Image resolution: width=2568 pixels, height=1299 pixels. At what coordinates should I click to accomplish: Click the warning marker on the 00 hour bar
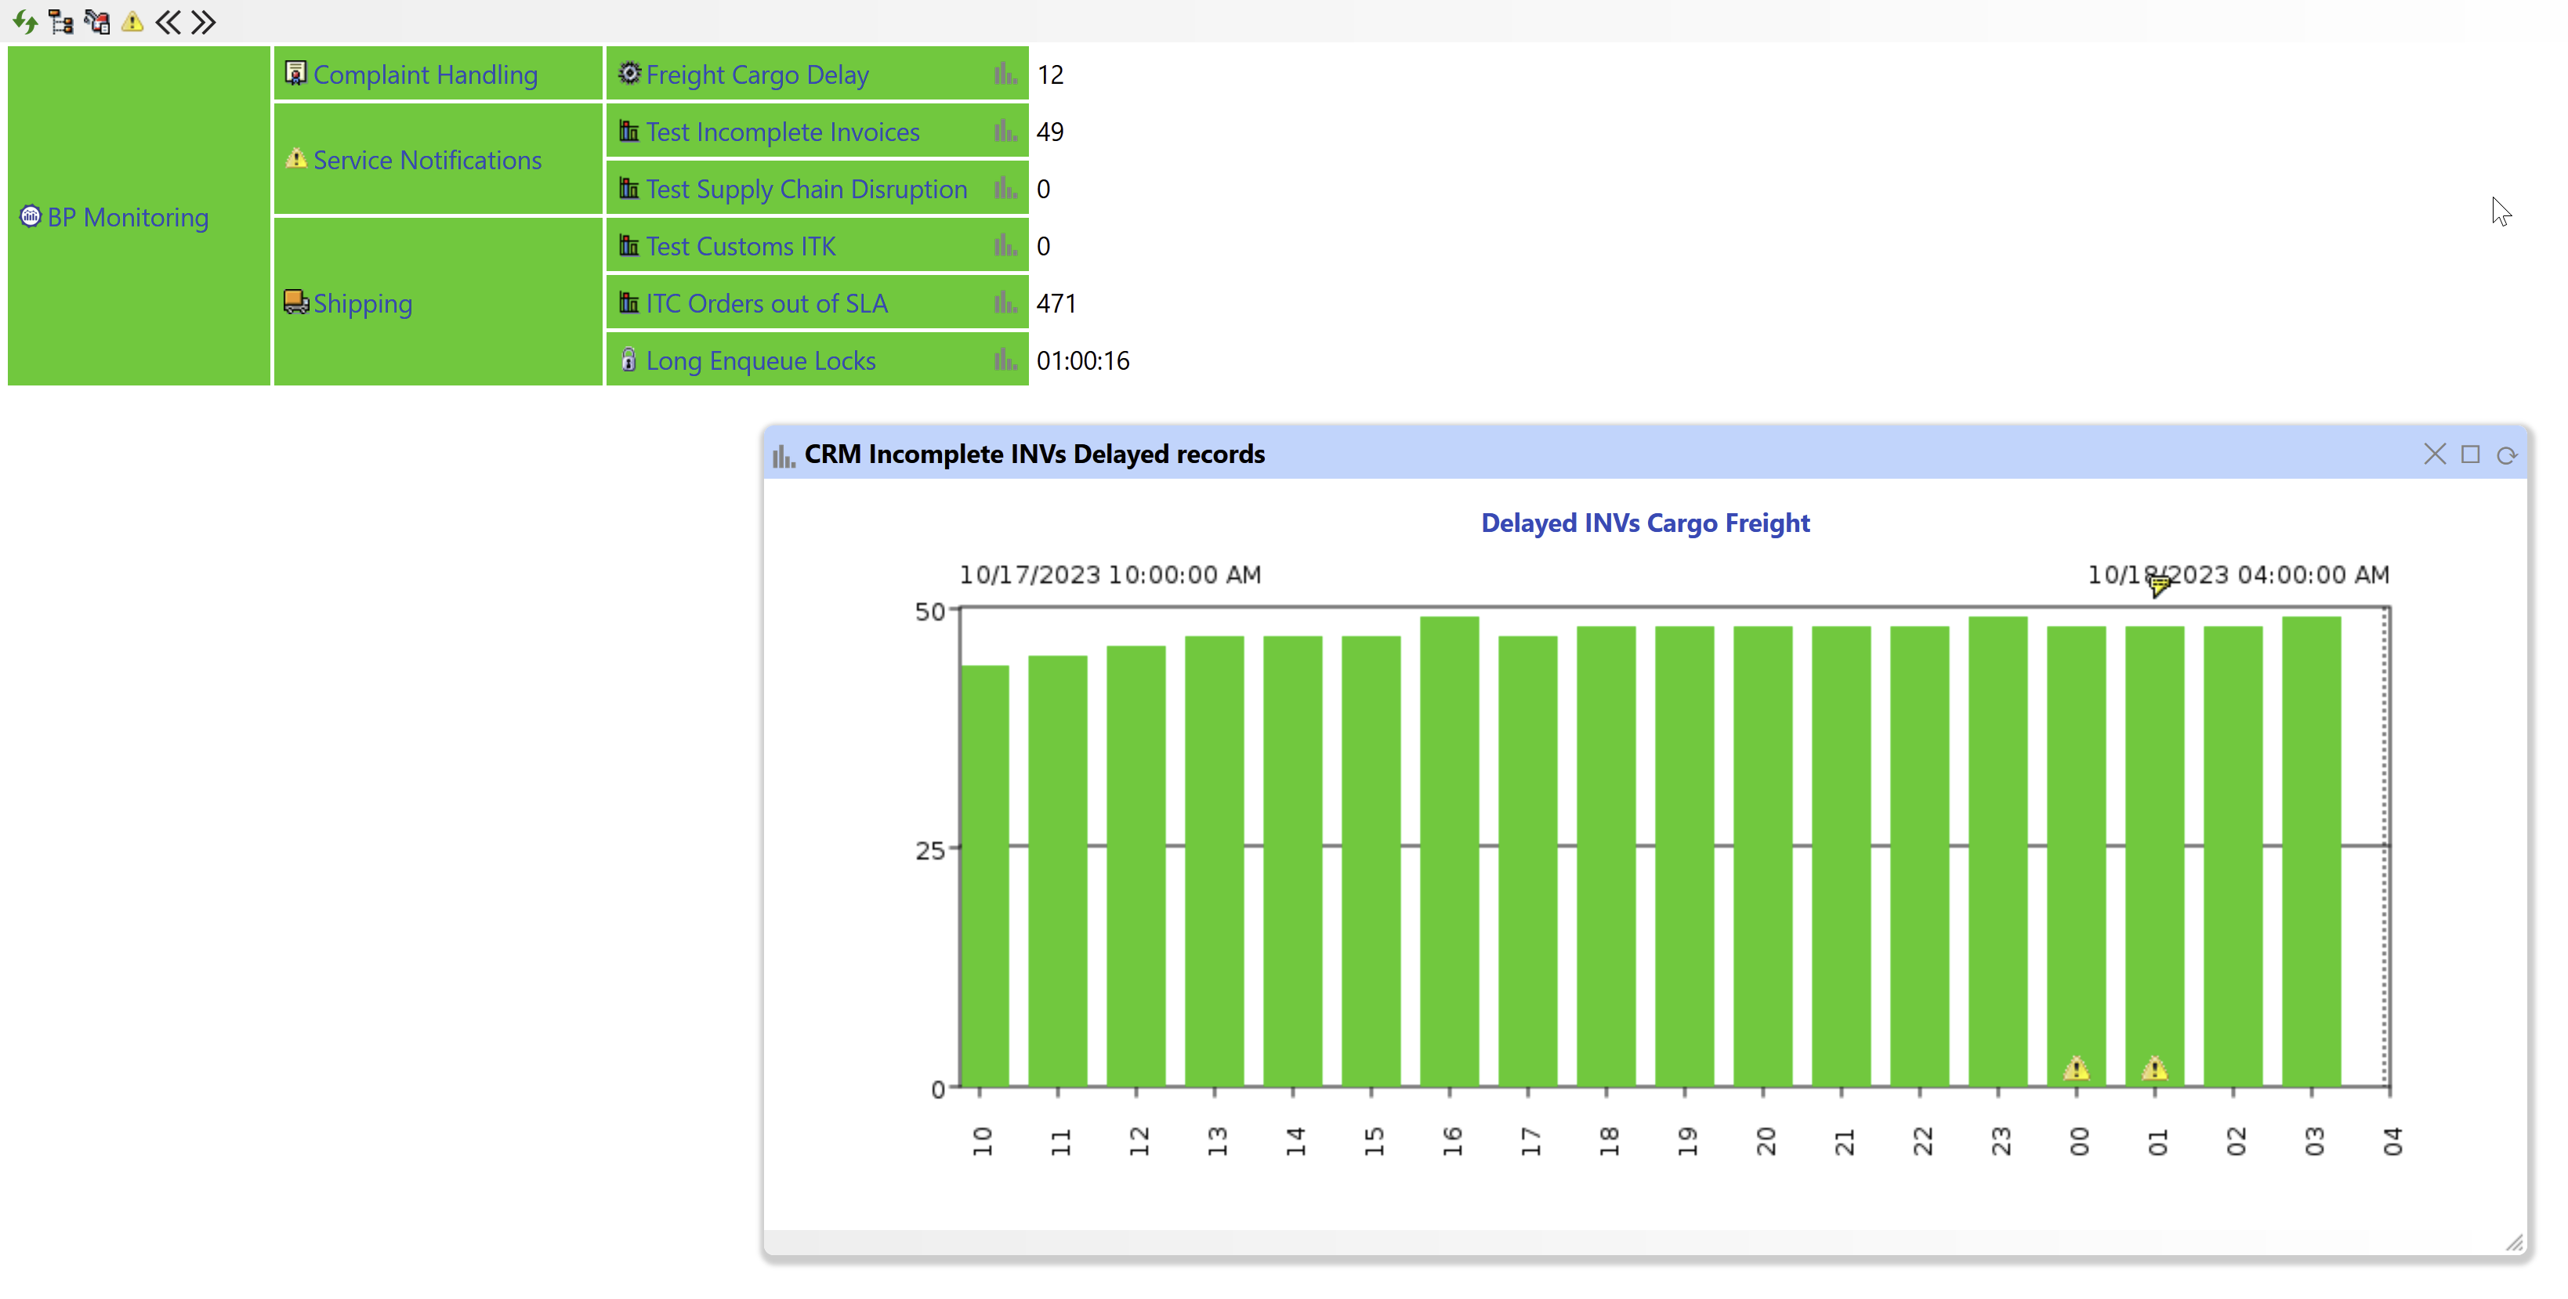coord(2078,1069)
